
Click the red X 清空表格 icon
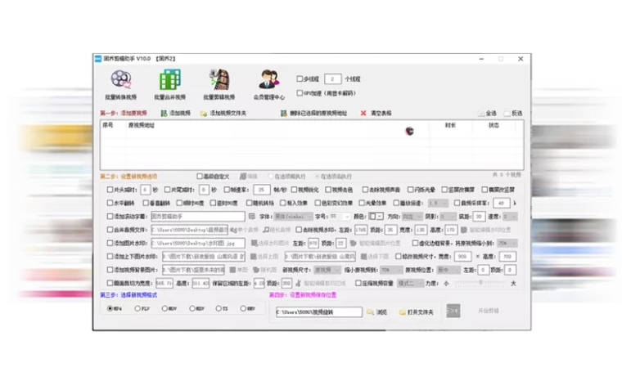[363, 114]
